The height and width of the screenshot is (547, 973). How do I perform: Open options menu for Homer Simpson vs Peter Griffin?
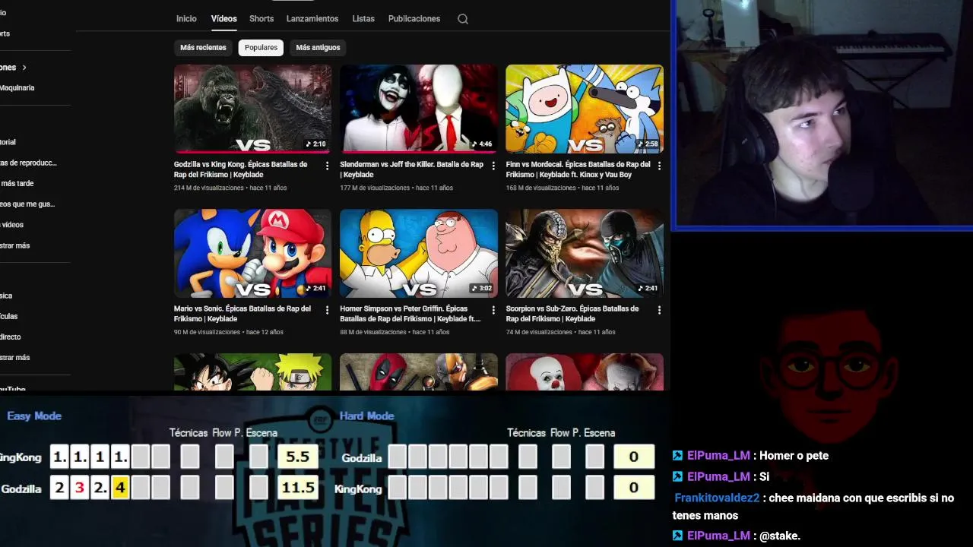coord(493,310)
